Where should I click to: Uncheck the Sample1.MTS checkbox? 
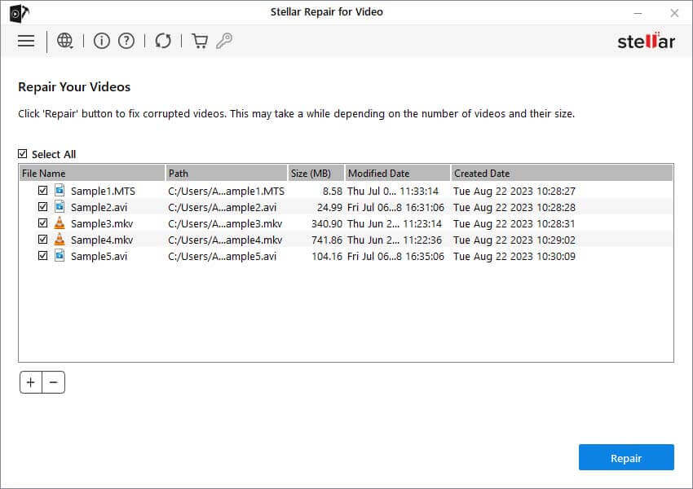[42, 191]
